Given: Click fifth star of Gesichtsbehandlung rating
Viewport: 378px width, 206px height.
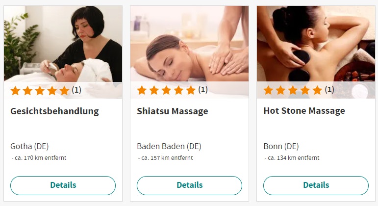Looking at the screenshot, I should tap(64, 91).
